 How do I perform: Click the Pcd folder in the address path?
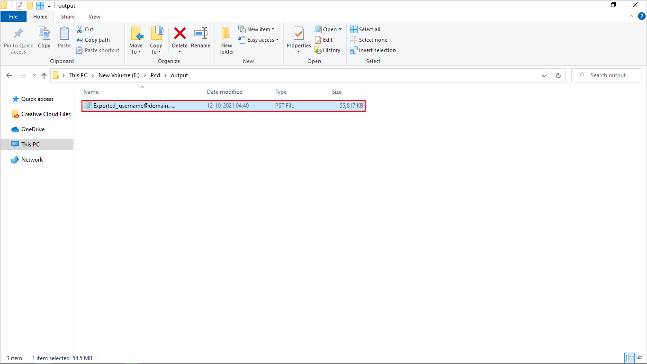155,75
